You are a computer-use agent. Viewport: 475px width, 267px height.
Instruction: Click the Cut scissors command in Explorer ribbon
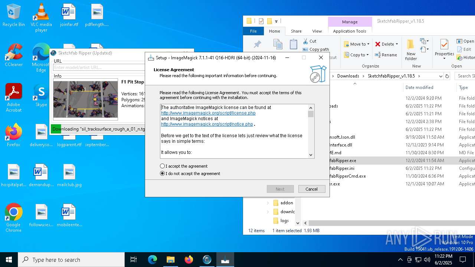click(x=309, y=41)
